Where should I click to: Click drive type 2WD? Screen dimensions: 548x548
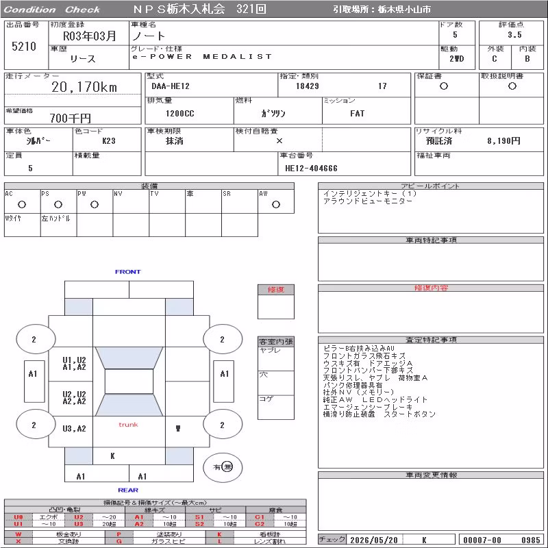pyautogui.click(x=456, y=59)
